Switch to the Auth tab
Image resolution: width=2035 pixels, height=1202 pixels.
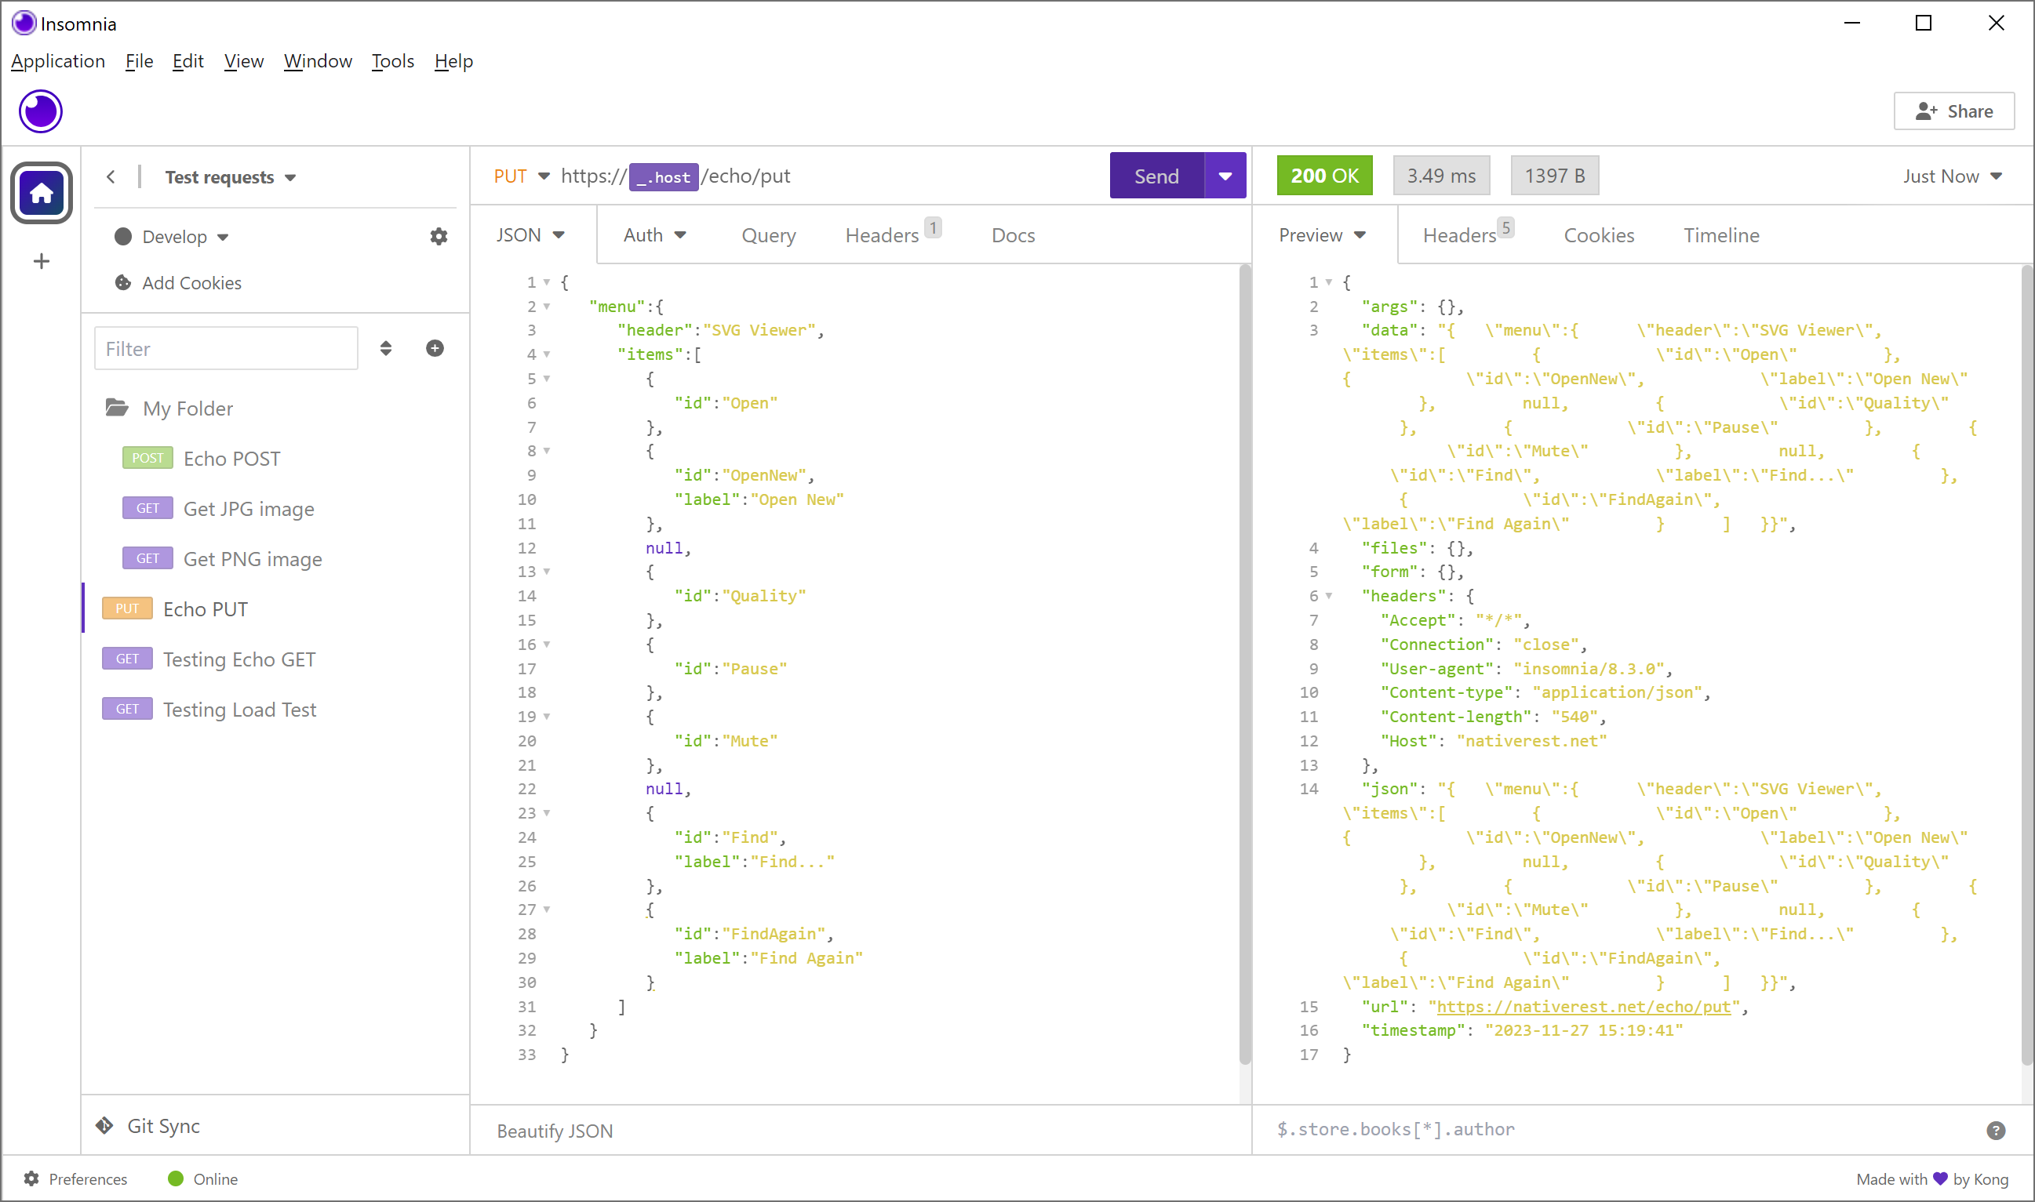click(650, 233)
